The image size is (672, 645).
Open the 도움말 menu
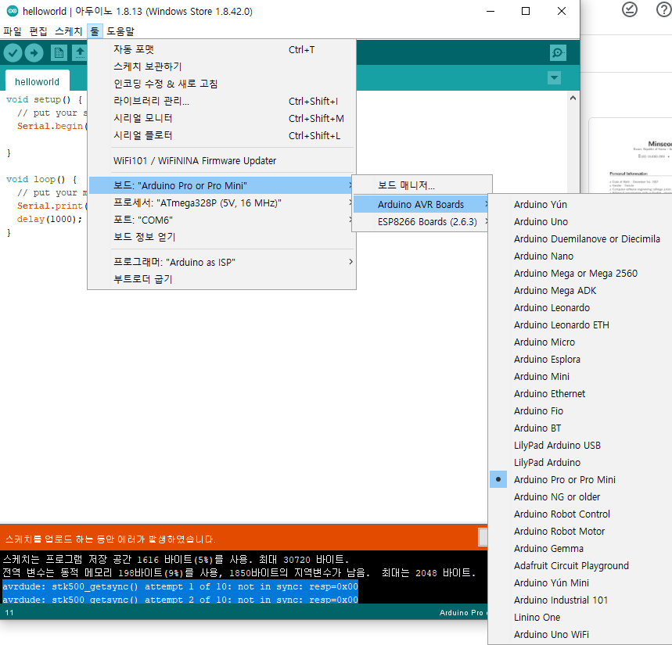[x=120, y=31]
